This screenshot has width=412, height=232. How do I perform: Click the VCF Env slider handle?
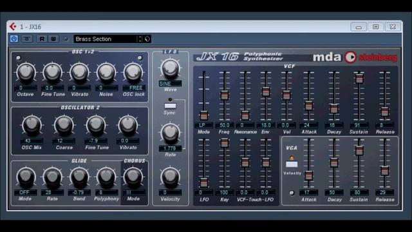[x=266, y=92]
